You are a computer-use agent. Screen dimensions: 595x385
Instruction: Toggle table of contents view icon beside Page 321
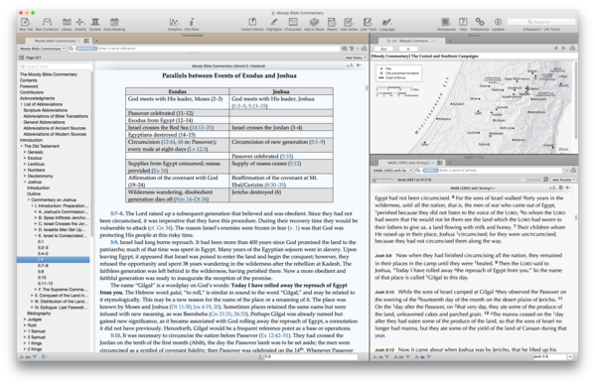(x=22, y=58)
